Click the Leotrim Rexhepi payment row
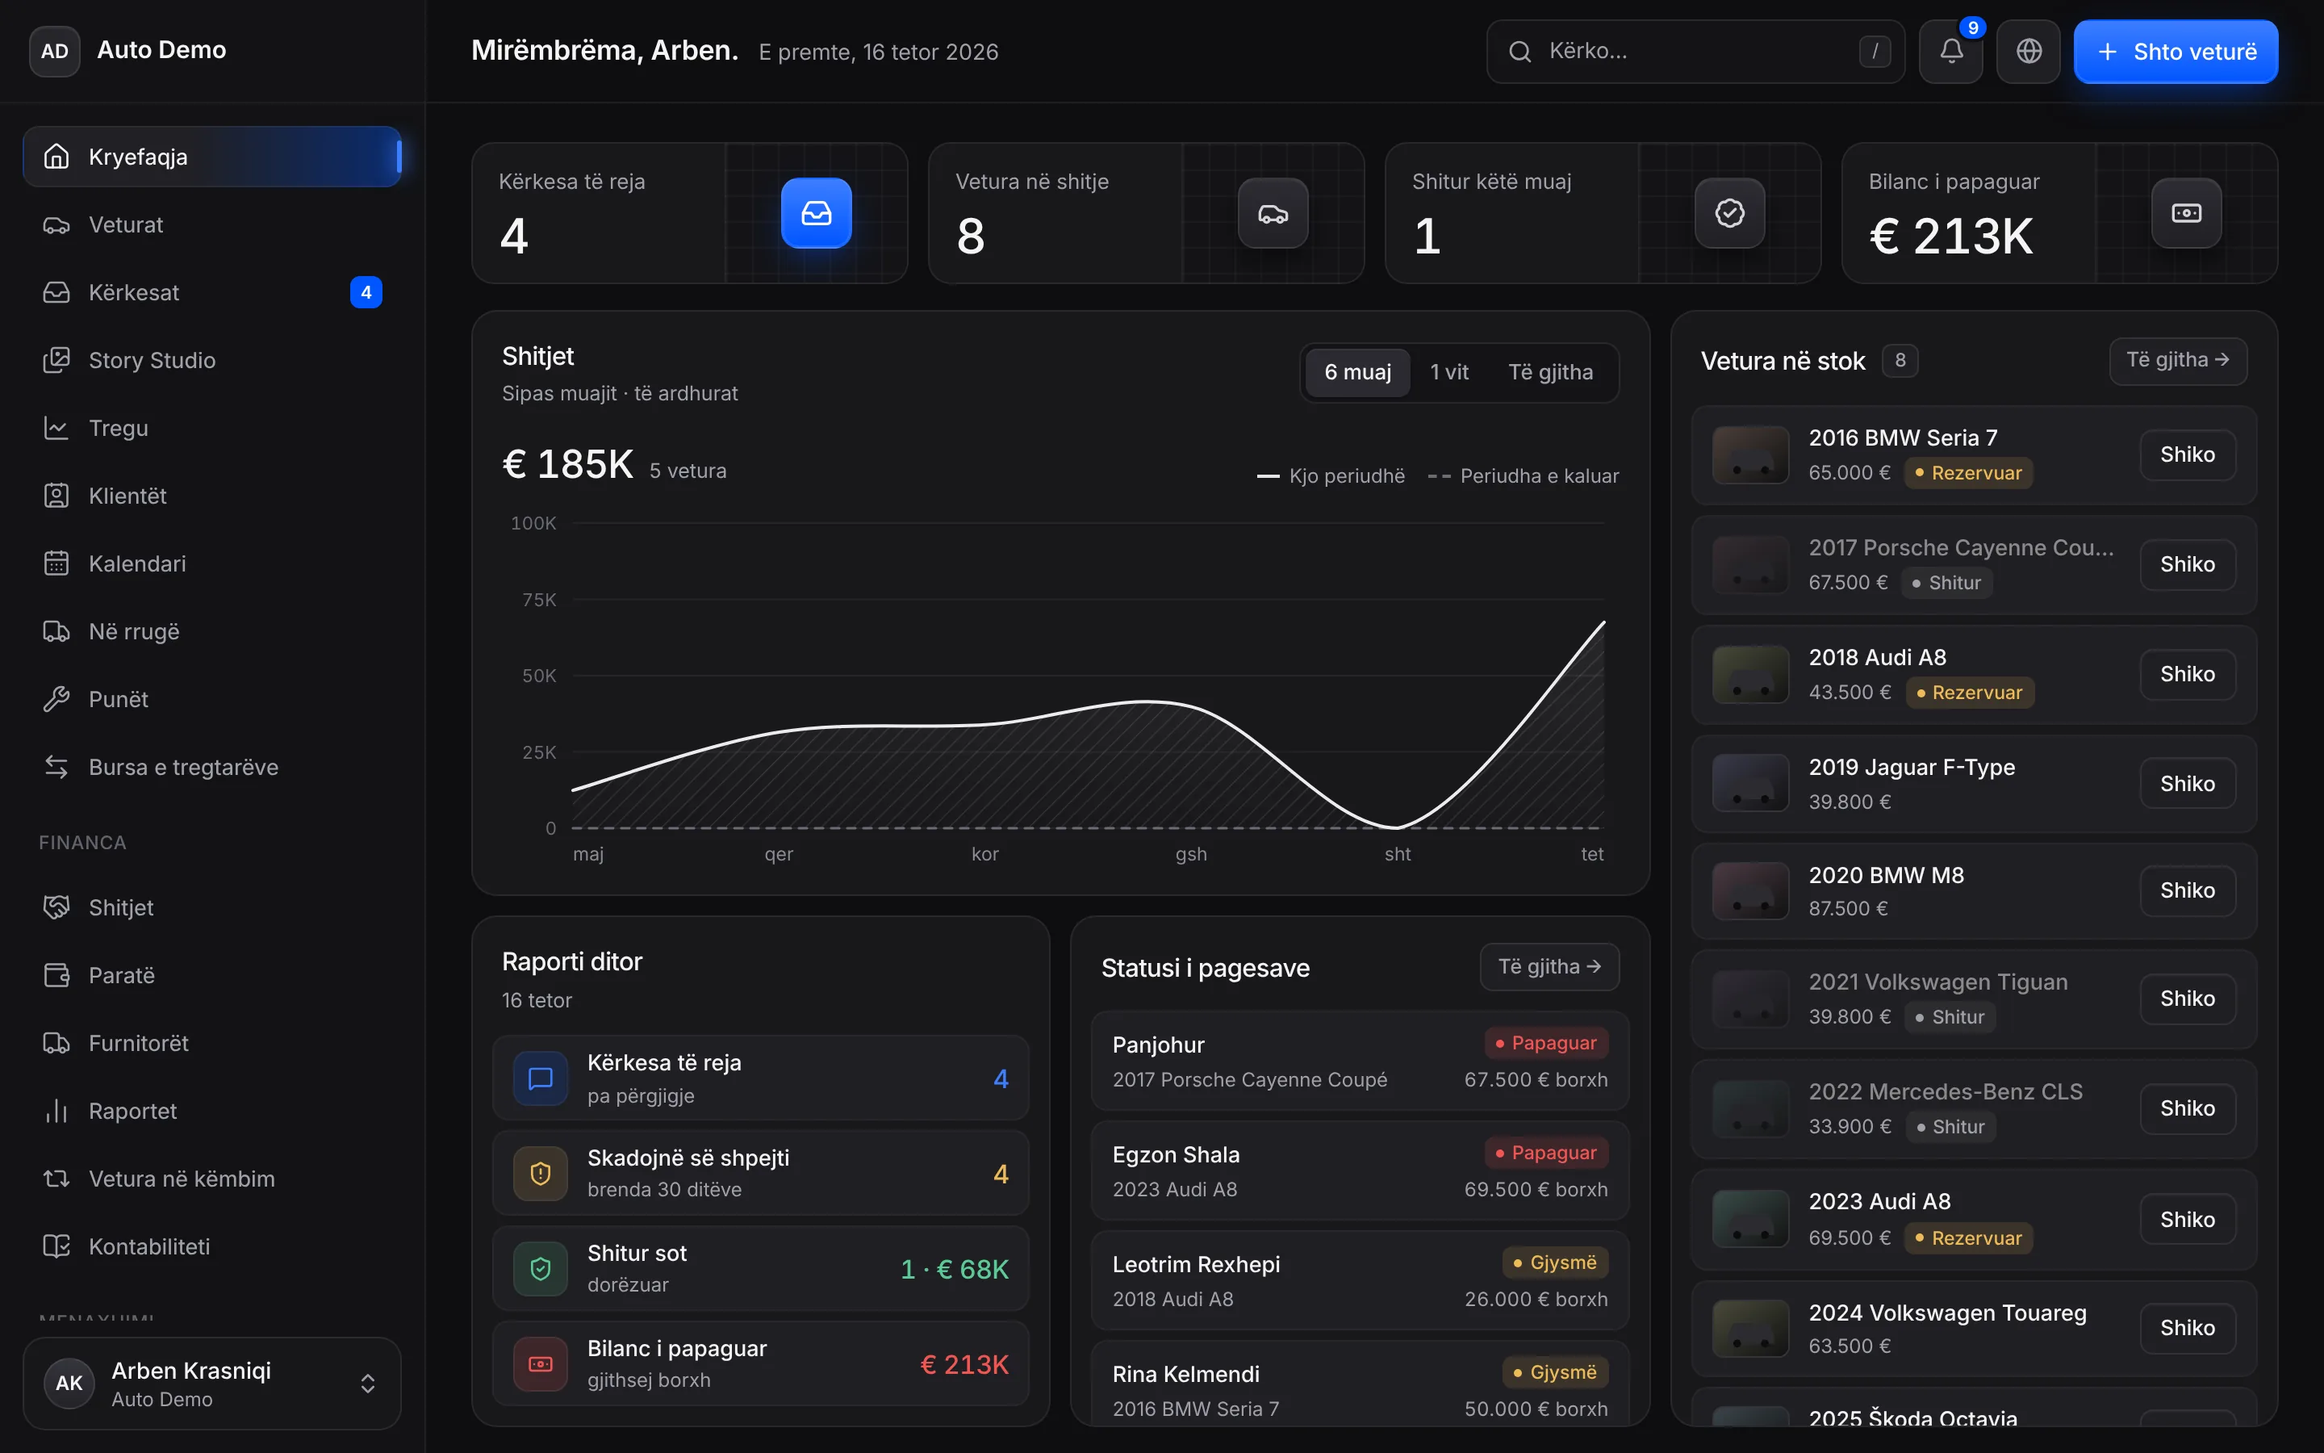 [x=1360, y=1281]
